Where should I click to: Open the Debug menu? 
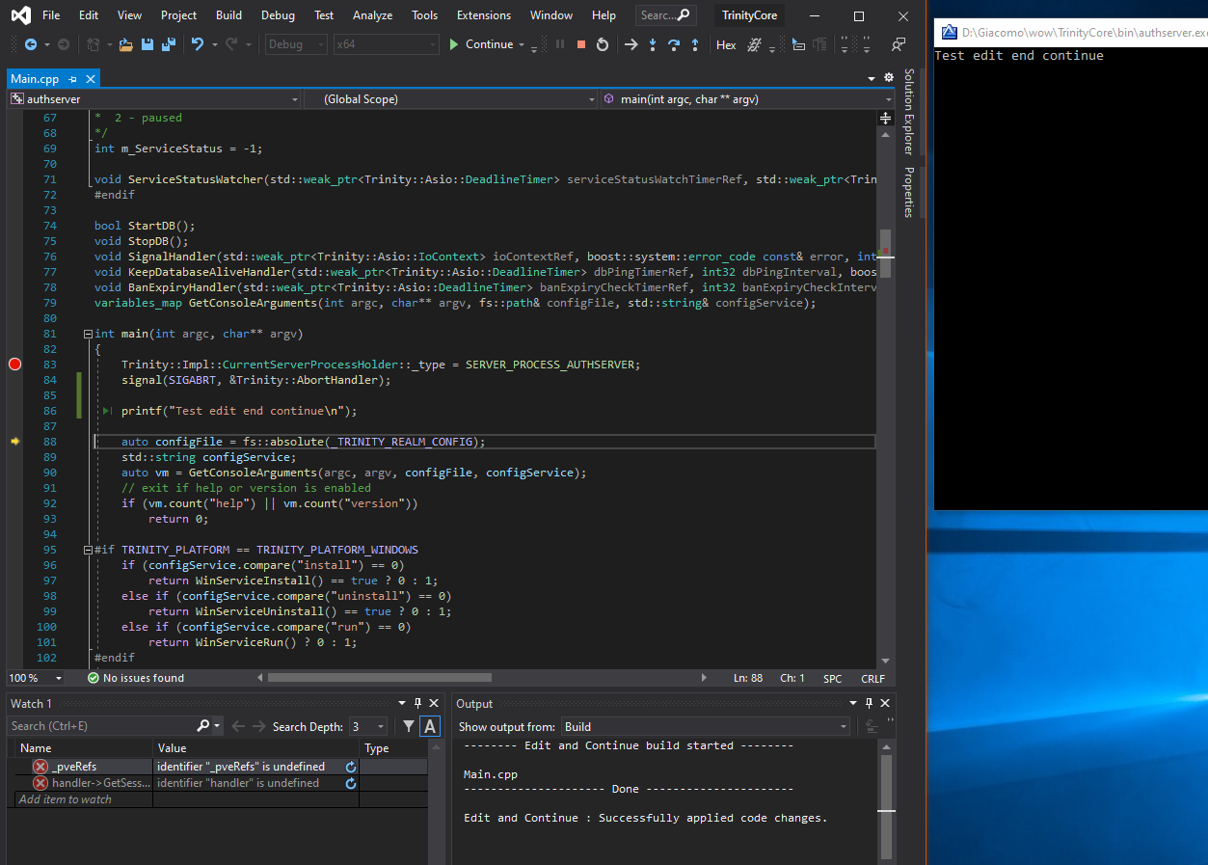click(277, 14)
